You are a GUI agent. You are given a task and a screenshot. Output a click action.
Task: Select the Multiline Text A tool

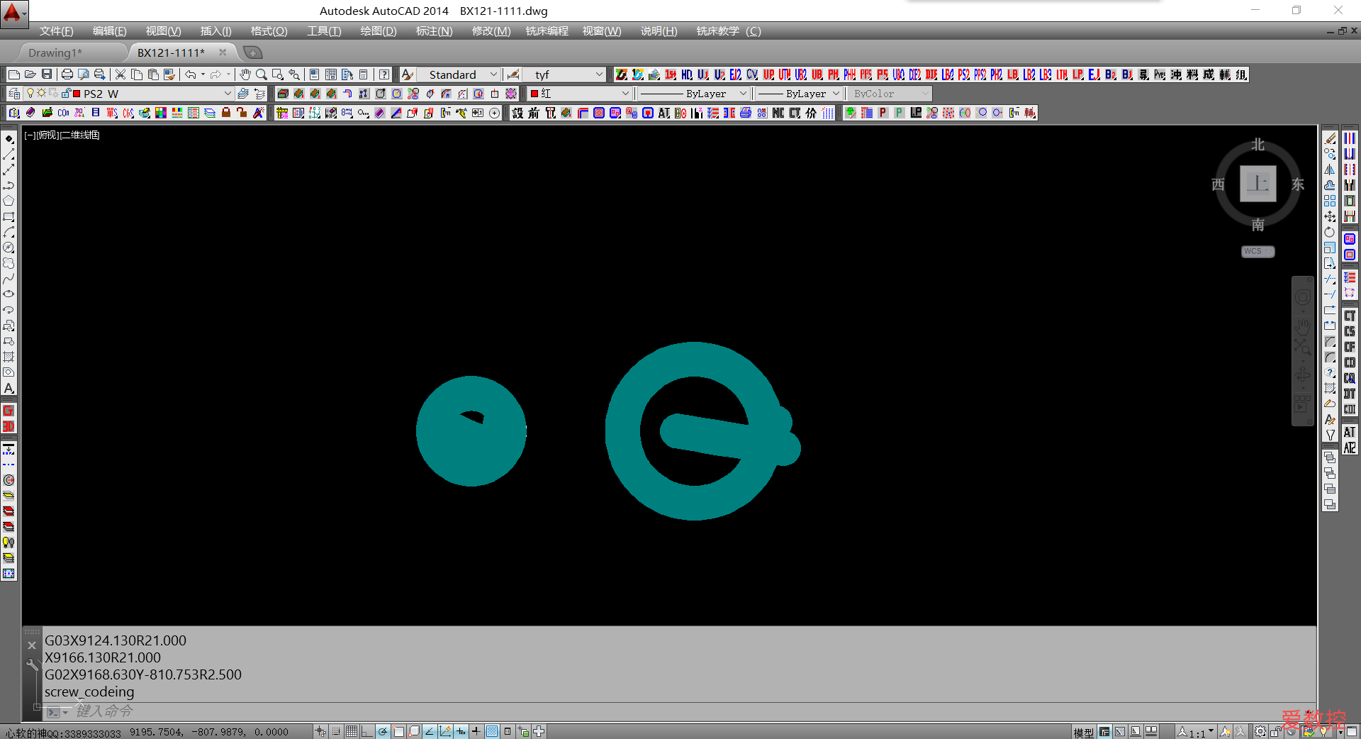(9, 388)
